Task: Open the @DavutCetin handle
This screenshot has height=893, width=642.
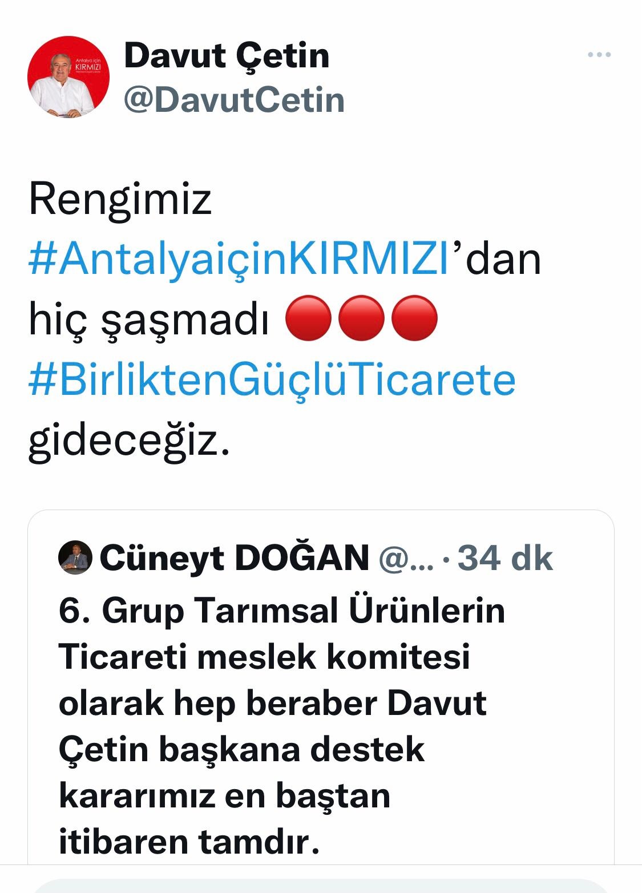Action: [234, 100]
